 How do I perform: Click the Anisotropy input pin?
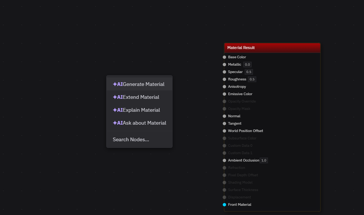[x=224, y=86]
